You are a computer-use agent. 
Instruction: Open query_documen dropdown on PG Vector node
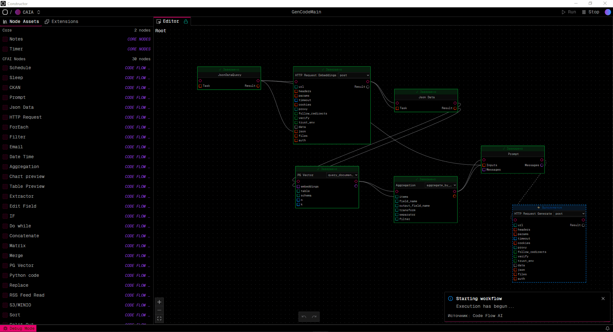[x=342, y=175]
